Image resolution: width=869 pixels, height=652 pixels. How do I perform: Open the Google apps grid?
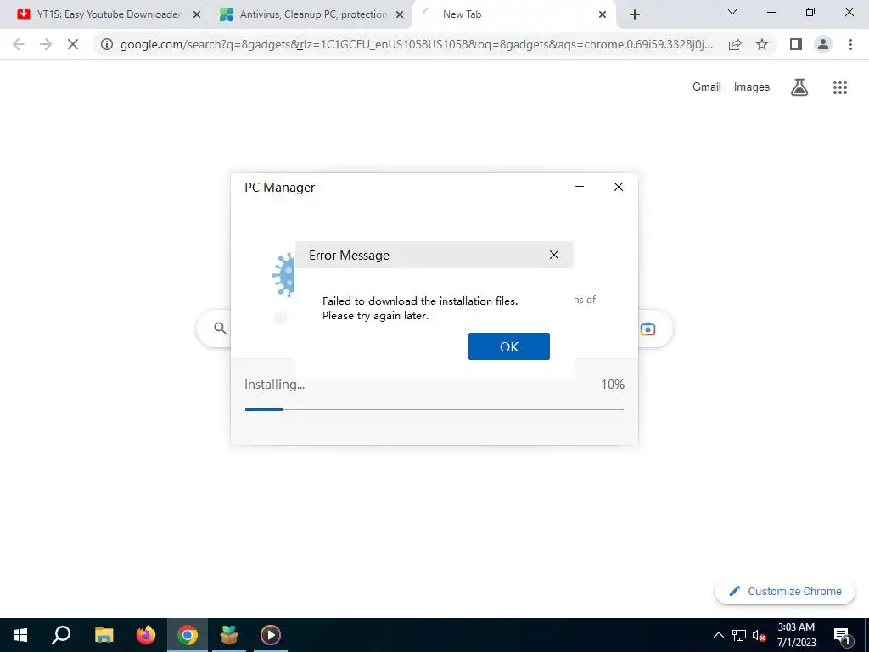[839, 87]
